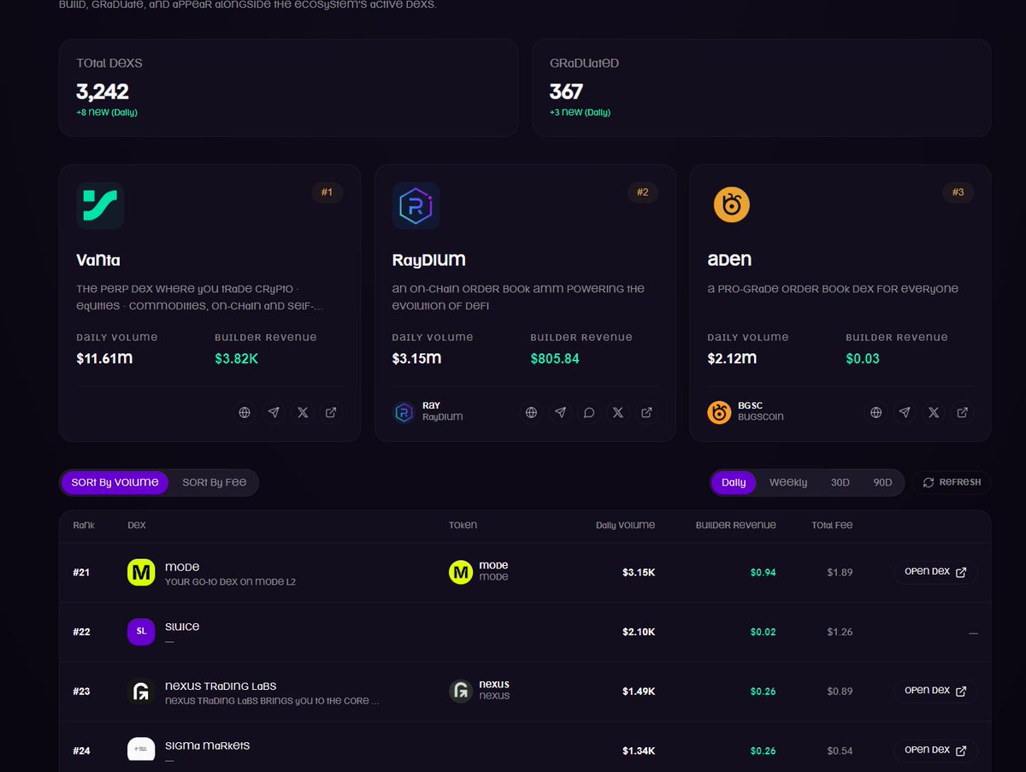The height and width of the screenshot is (772, 1026).
Task: Click the Token column header
Action: [463, 525]
